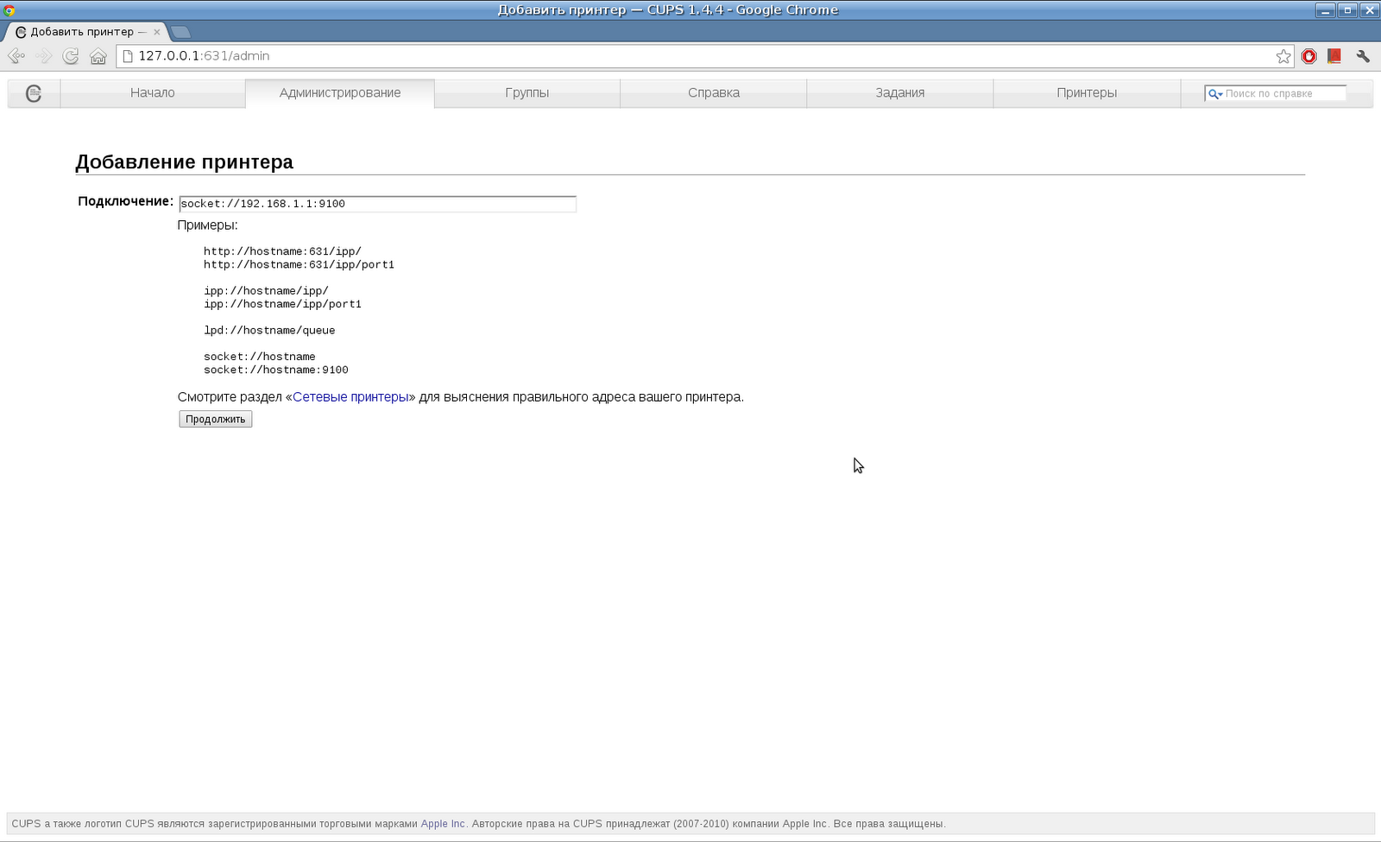The image size is (1381, 842).
Task: Click the search magnifier dropdown icon
Action: [x=1214, y=93]
